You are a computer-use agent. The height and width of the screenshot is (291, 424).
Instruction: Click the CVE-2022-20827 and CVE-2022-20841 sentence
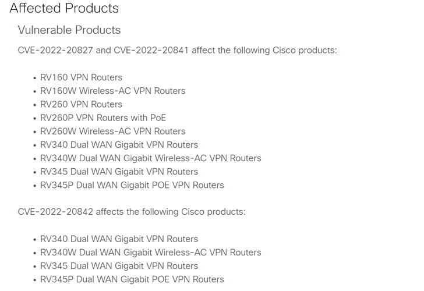[178, 51]
